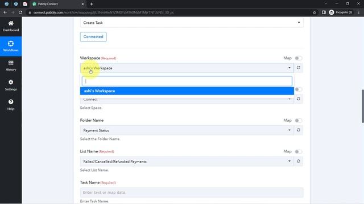The image size is (364, 204).
Task: Close the Pabbly Connect tab
Action: pos(82,4)
